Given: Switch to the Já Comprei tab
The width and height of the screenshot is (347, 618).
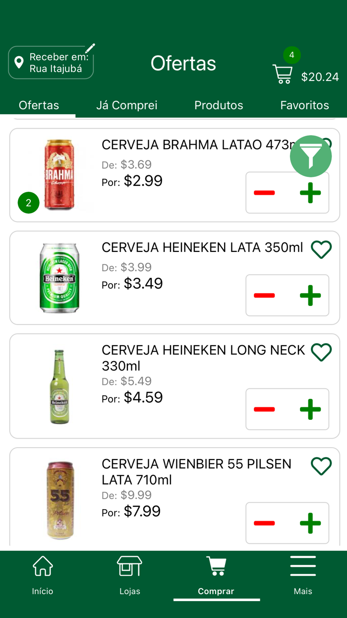Looking at the screenshot, I should click(x=127, y=105).
